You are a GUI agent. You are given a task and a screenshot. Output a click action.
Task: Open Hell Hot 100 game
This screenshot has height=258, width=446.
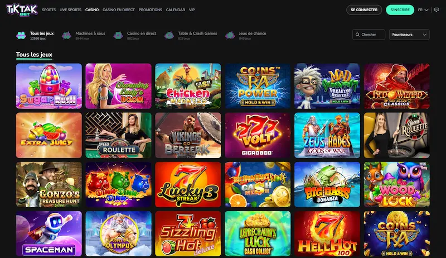click(327, 234)
